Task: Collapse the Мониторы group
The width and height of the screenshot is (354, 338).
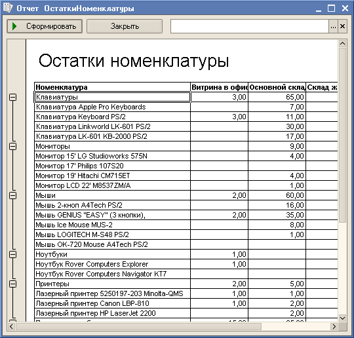Action: coord(13,147)
